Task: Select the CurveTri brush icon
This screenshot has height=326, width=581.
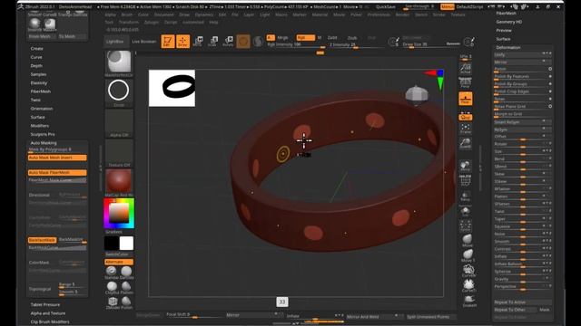Action: [468, 286]
